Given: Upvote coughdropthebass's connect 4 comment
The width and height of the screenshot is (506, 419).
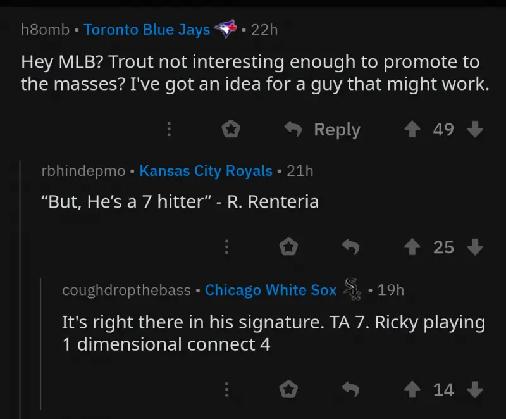Looking at the screenshot, I should pyautogui.click(x=412, y=389).
